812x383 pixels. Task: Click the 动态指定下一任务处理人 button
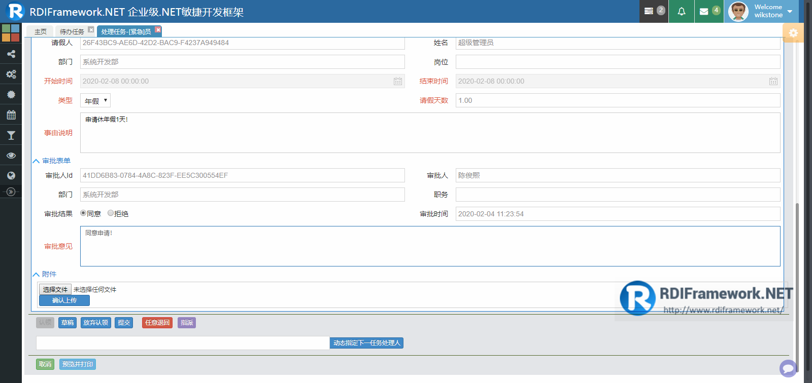pyautogui.click(x=366, y=343)
